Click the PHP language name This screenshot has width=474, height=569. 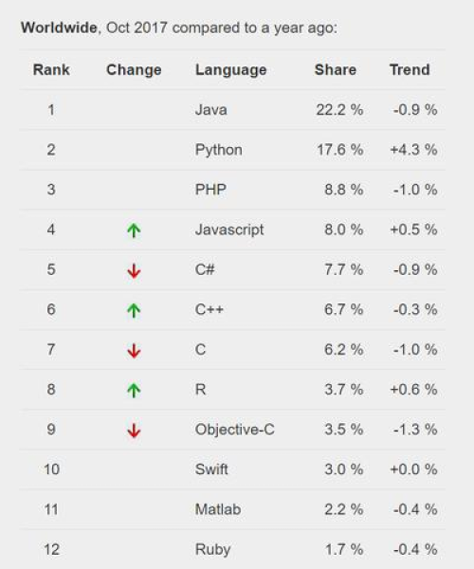pyautogui.click(x=210, y=190)
